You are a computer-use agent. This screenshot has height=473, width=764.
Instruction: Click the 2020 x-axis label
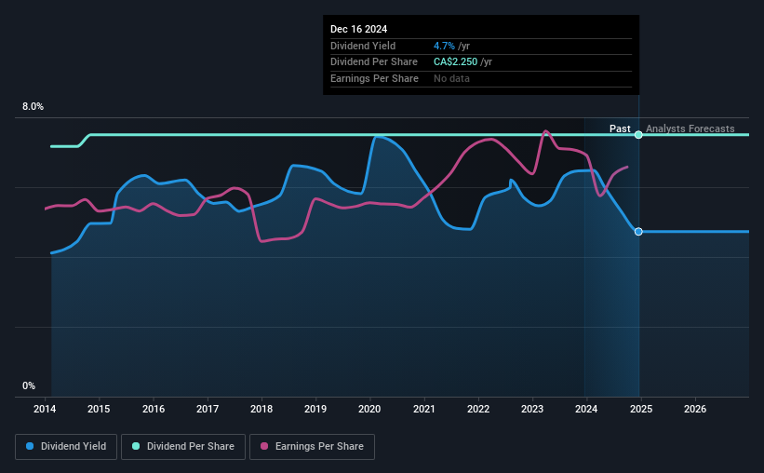click(x=369, y=409)
